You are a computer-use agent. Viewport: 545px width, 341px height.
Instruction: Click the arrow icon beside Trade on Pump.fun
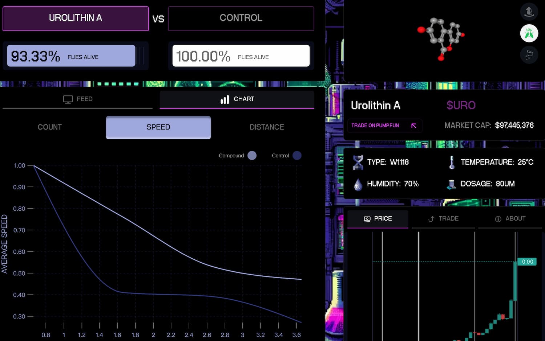click(413, 126)
